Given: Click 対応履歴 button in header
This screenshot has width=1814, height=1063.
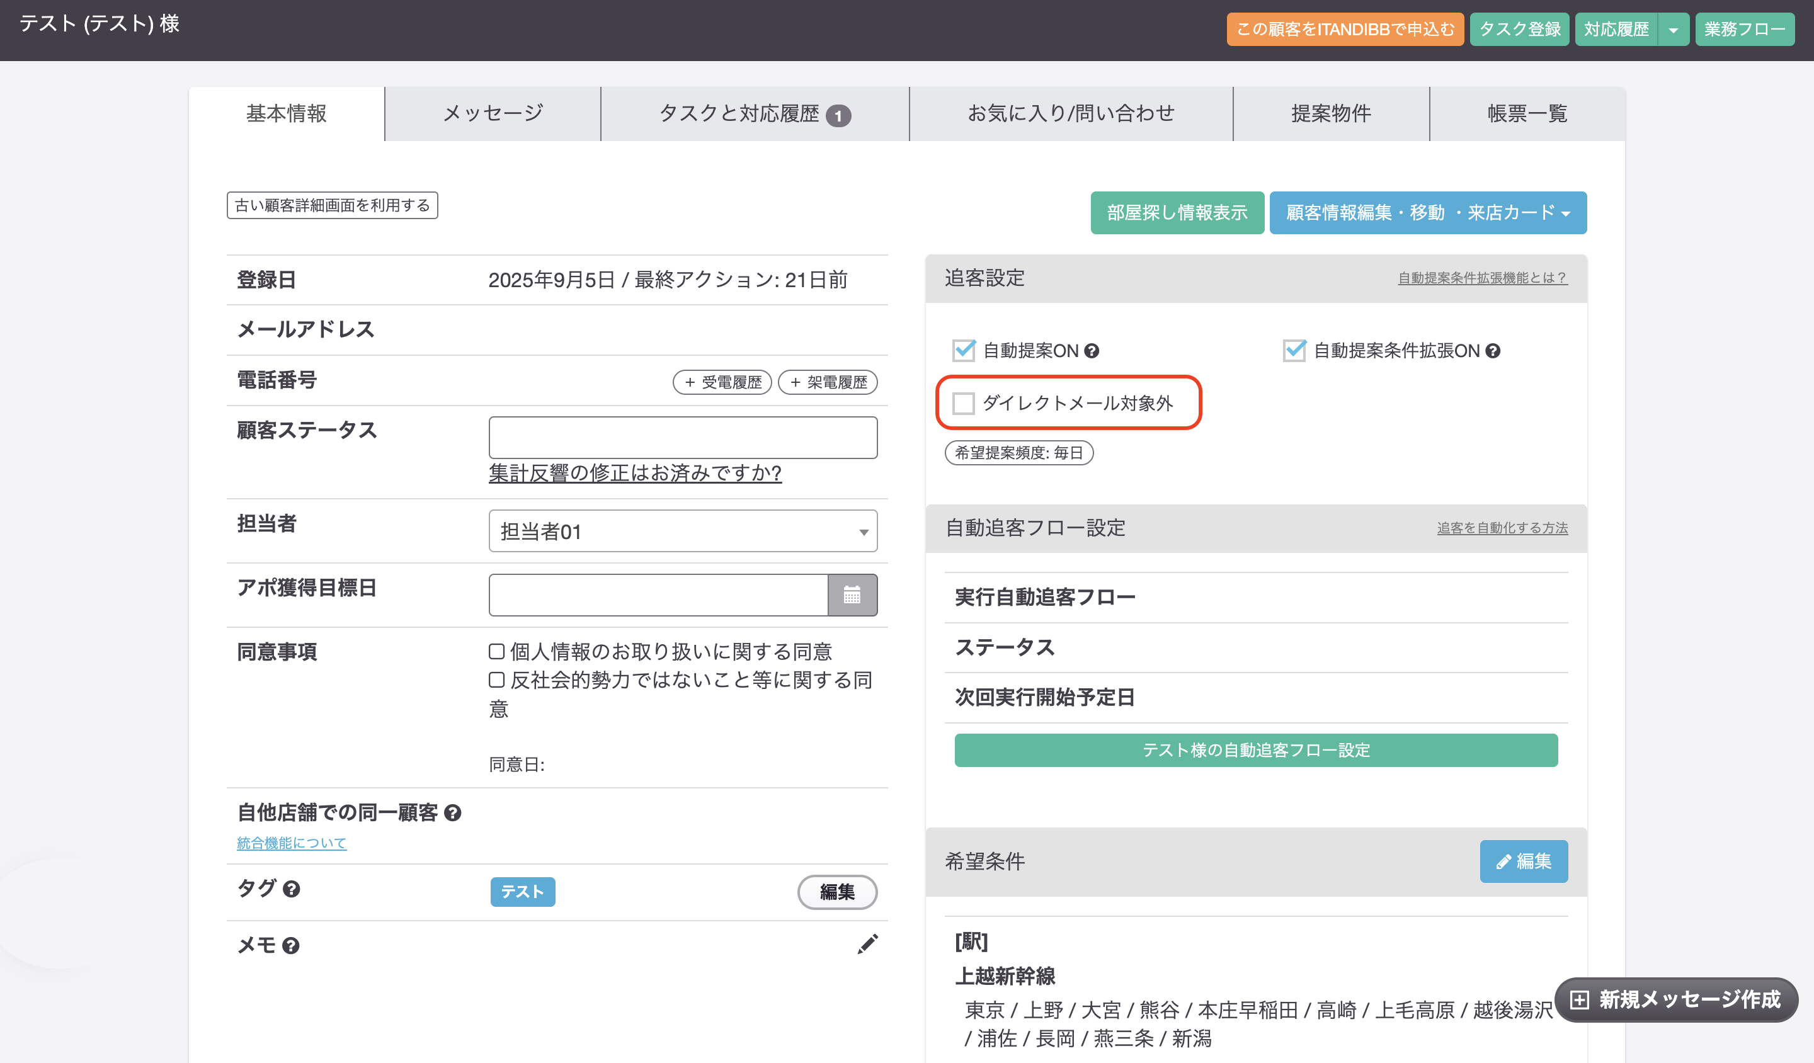Looking at the screenshot, I should (1616, 30).
